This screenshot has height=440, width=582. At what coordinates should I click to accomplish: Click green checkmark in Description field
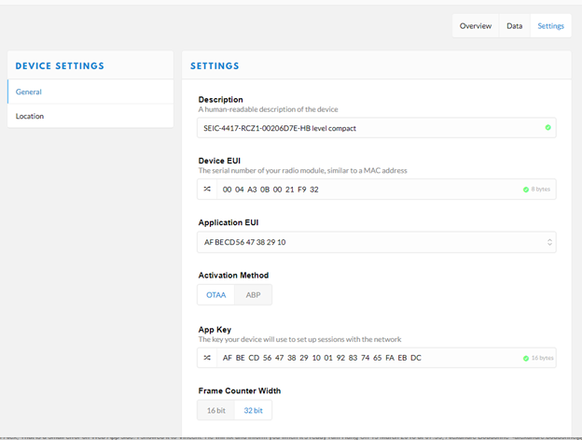pyautogui.click(x=547, y=128)
